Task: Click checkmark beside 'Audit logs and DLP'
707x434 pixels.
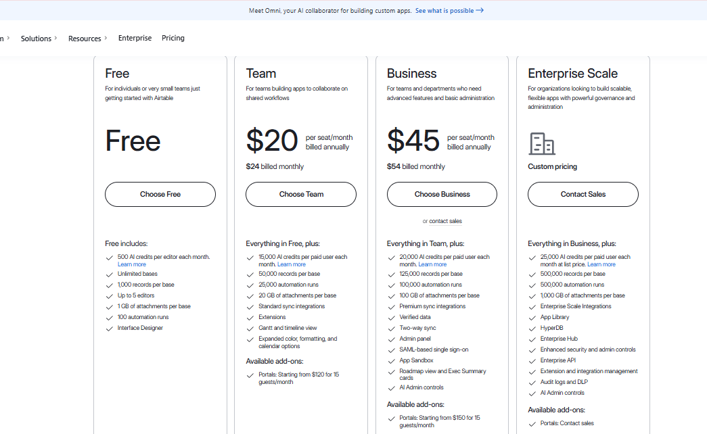Action: [x=532, y=383]
